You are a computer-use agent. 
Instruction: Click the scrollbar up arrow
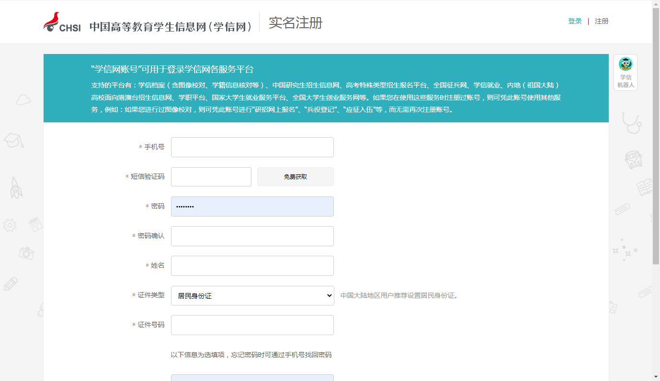point(656,4)
